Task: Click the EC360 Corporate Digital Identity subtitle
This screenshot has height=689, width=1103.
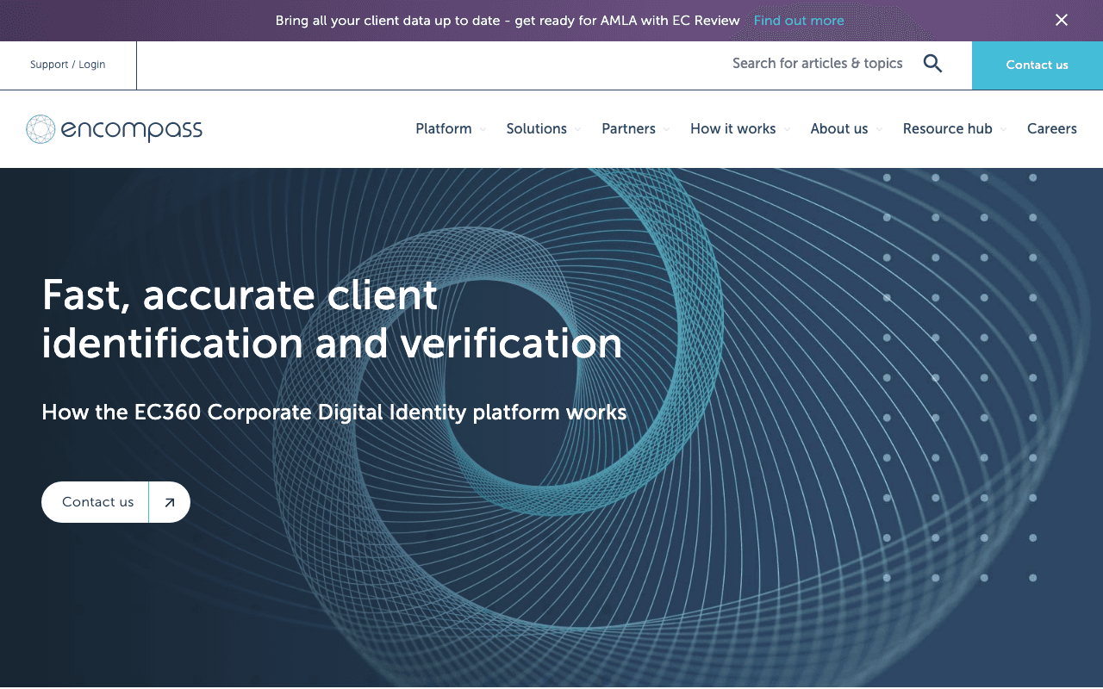Action: [334, 413]
